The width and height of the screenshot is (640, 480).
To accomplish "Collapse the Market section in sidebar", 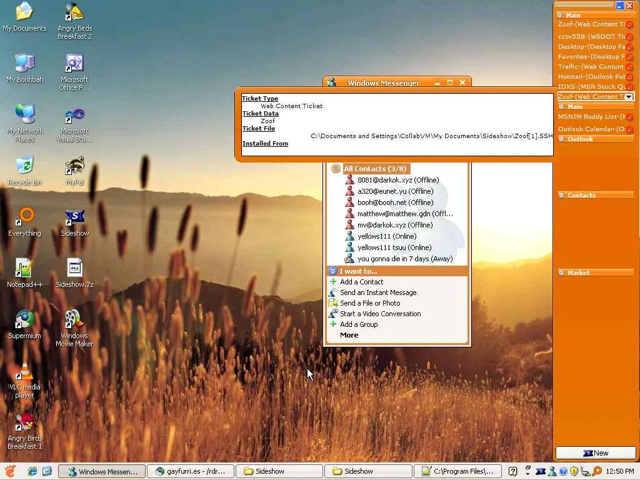I will pyautogui.click(x=562, y=272).
